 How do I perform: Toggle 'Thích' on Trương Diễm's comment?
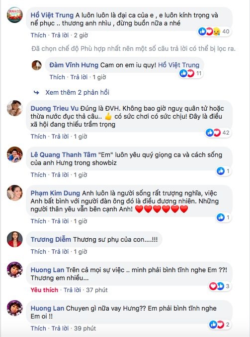point(38,251)
